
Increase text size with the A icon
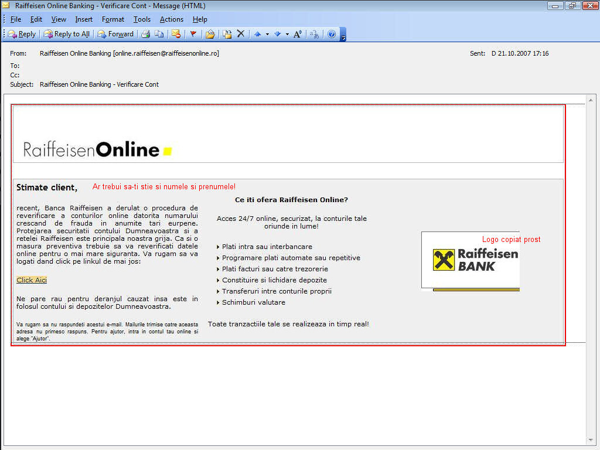pyautogui.click(x=297, y=34)
